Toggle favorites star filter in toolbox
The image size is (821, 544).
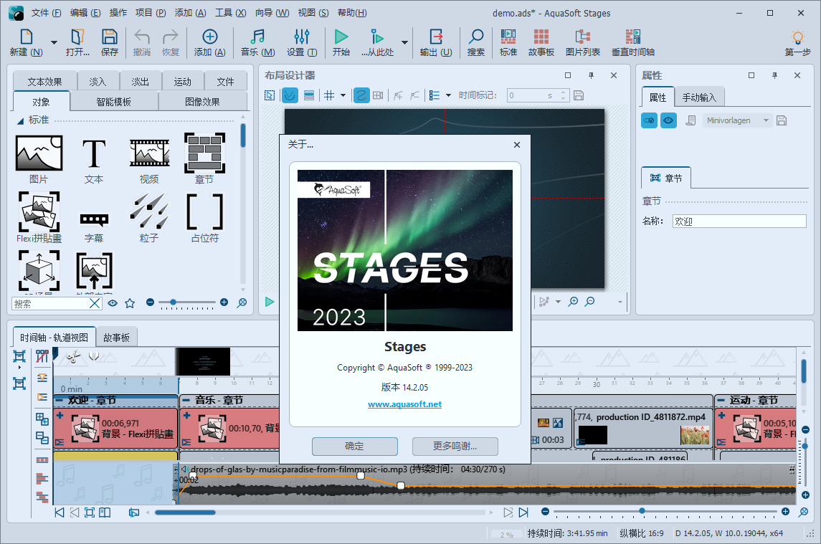[130, 303]
